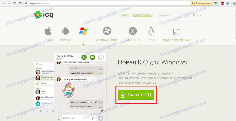Reload the icq.com page
Image resolution: width=236 pixels, height=121 pixels.
(15, 3)
